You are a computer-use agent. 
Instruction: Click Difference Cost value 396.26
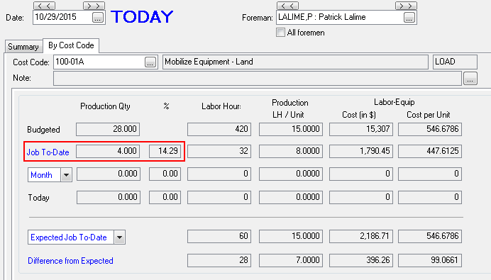(361, 260)
